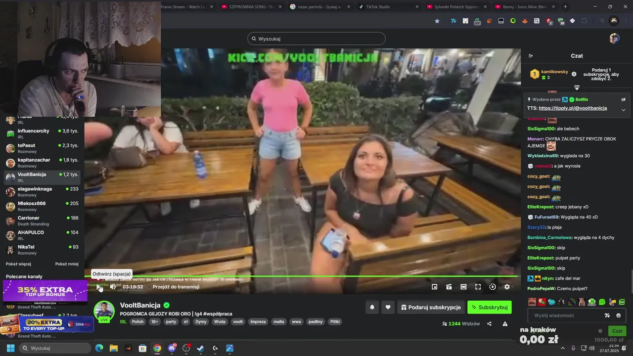
Task: Open Steam from the Windows taskbar
Action: 200,348
